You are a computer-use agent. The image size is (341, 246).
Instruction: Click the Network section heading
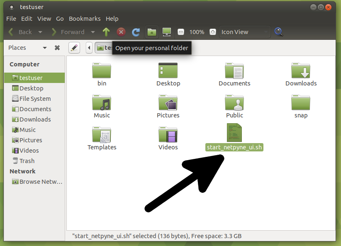coord(22,171)
